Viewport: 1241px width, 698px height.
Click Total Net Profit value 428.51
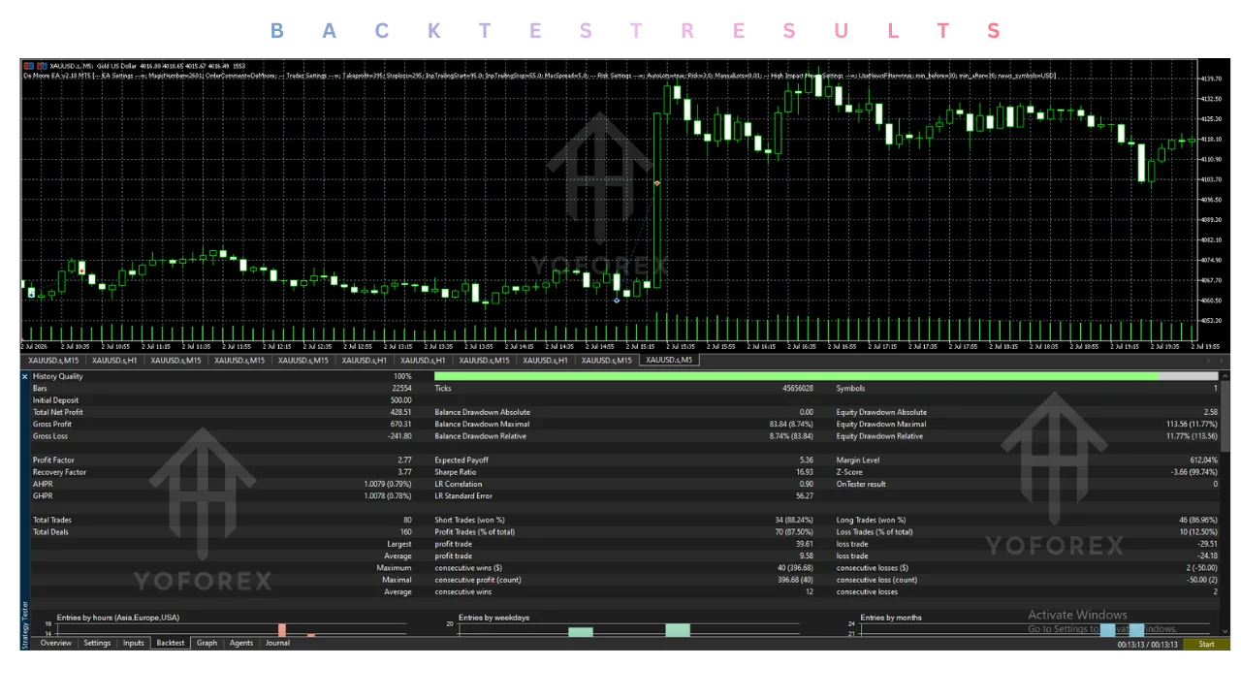(401, 412)
